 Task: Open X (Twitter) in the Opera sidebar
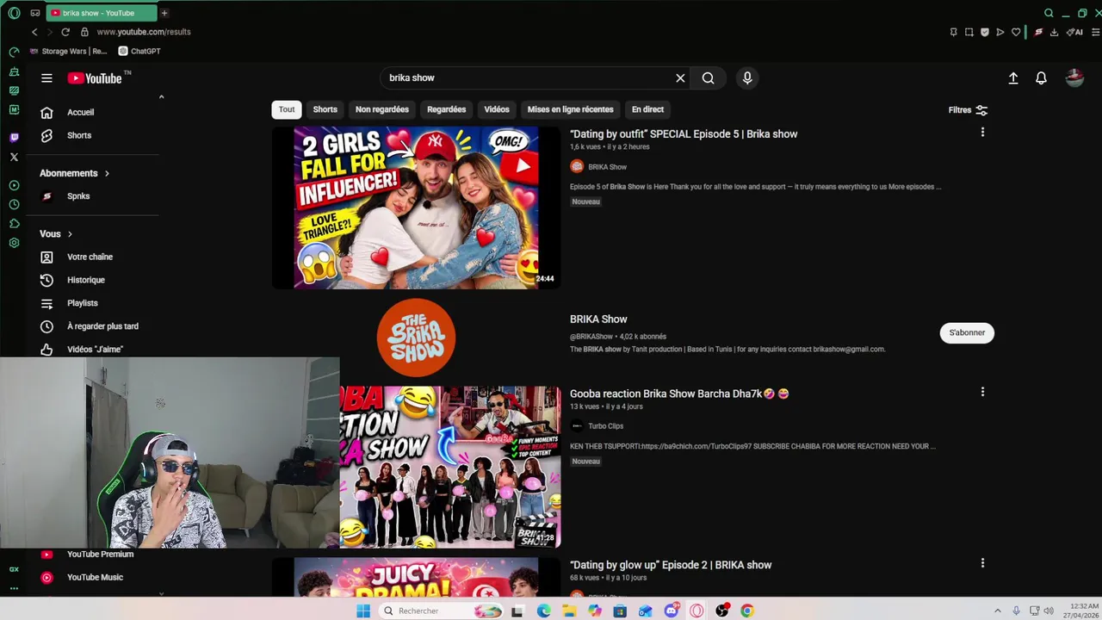[14, 157]
